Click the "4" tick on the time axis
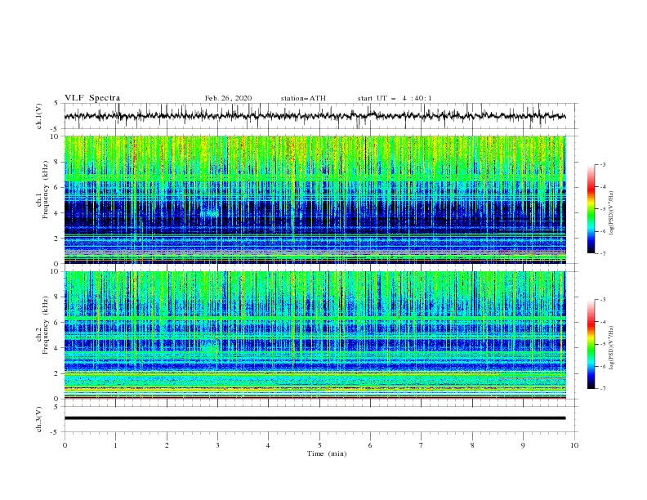Image resolution: width=647 pixels, height=500 pixels. tap(268, 445)
